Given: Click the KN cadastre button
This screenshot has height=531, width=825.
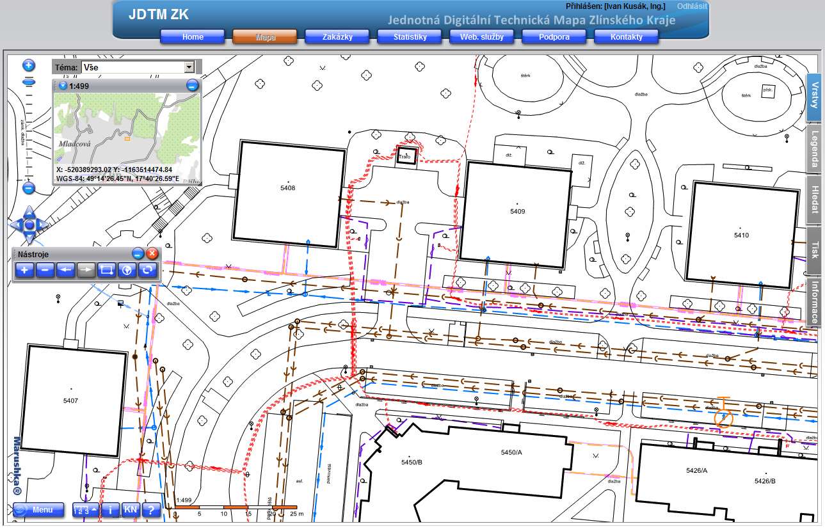Looking at the screenshot, I should (x=131, y=510).
